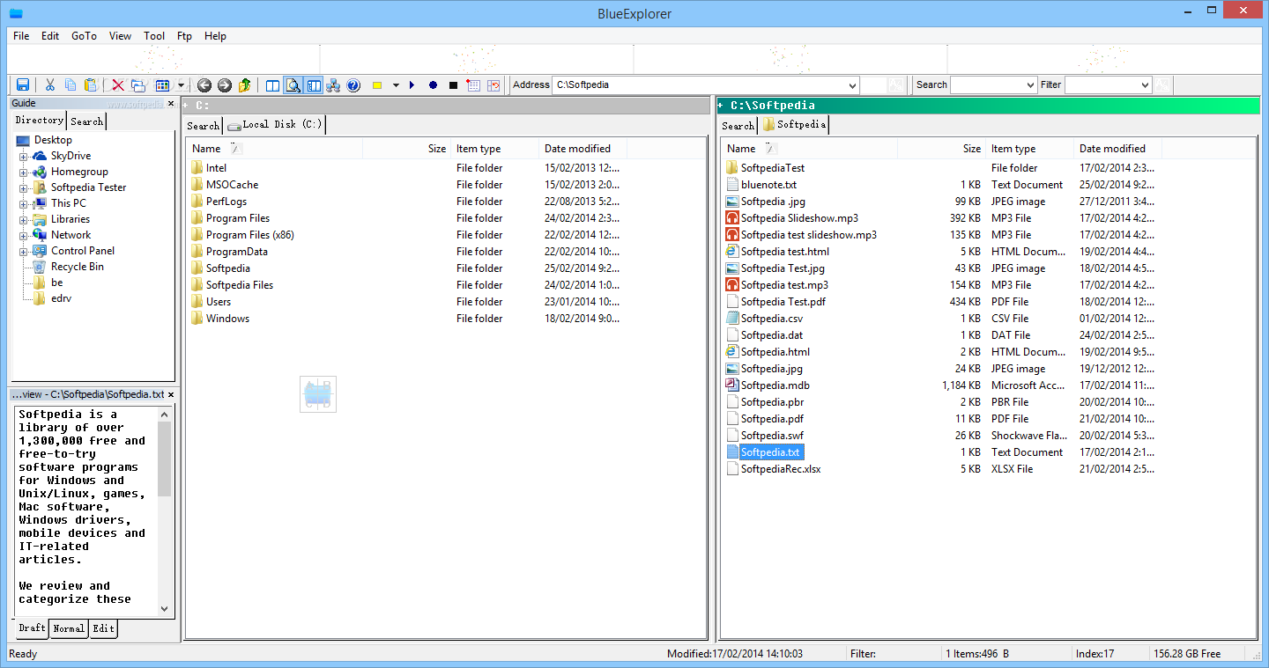Click the Cut scissors icon

[x=50, y=85]
